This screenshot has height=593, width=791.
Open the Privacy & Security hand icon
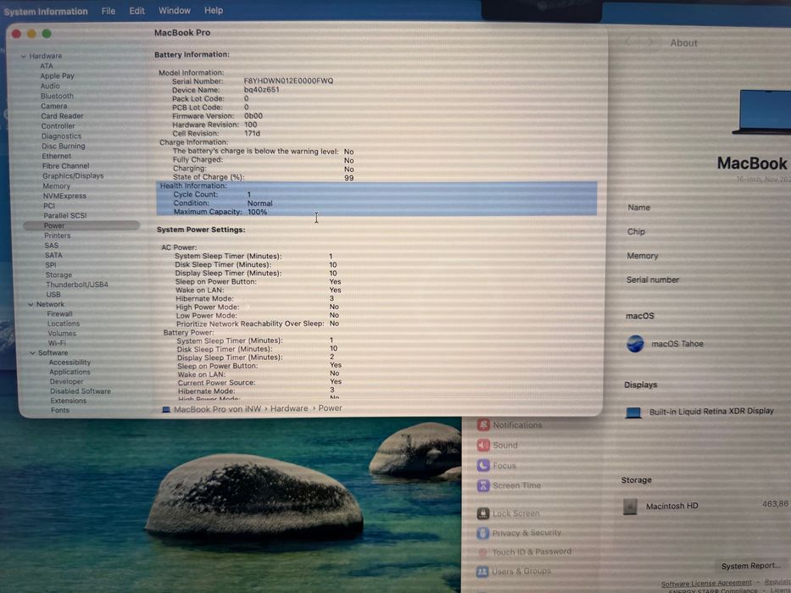coord(483,533)
